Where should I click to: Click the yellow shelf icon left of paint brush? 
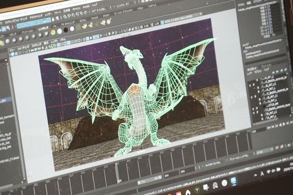103,23
